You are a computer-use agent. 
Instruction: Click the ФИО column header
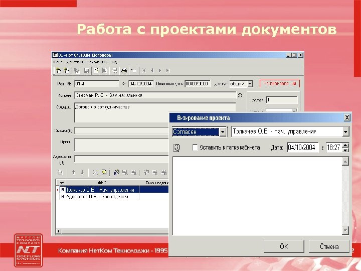pyautogui.click(x=102, y=183)
